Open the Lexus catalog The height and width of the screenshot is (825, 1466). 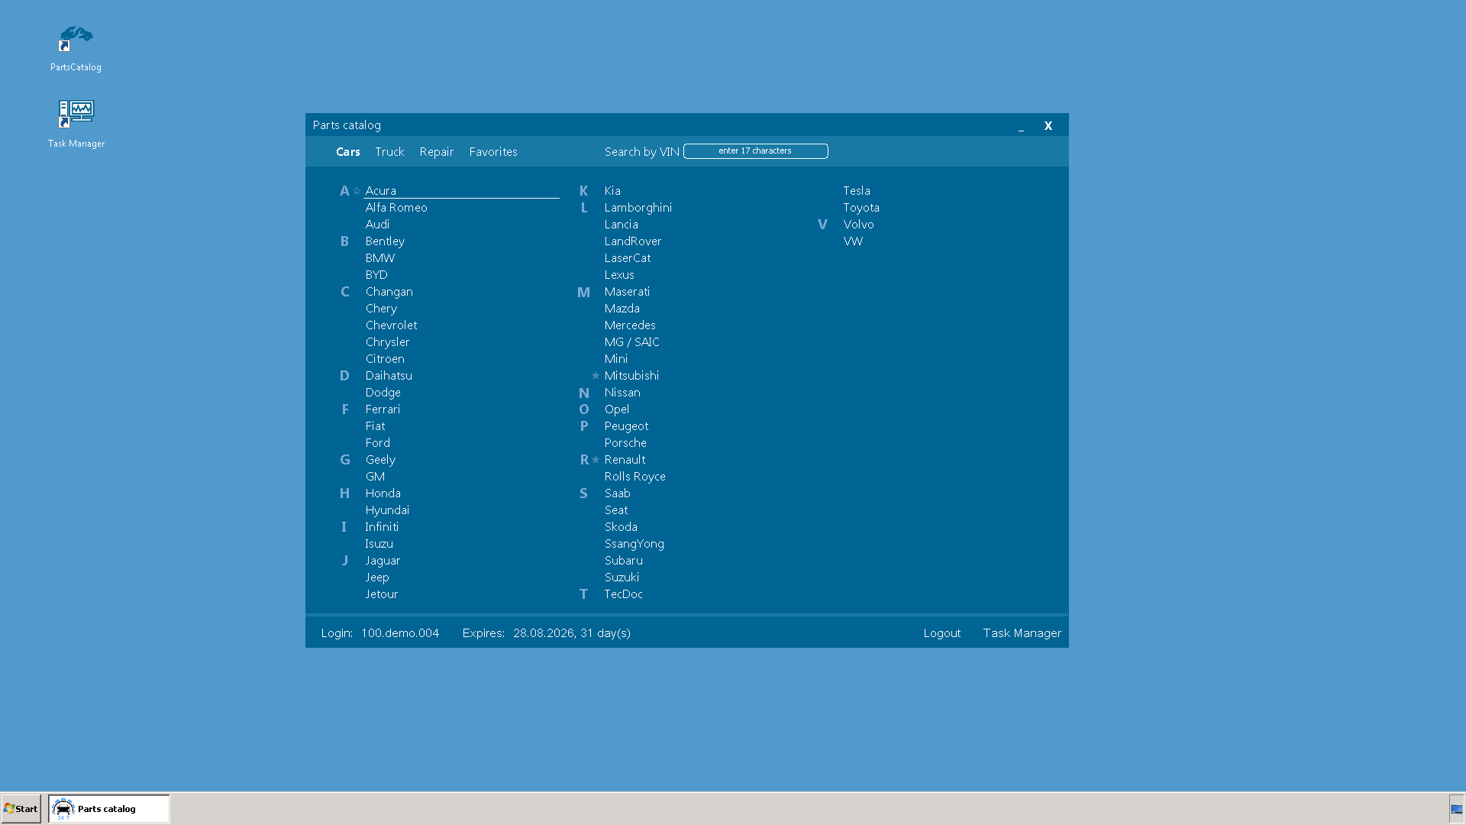619,275
